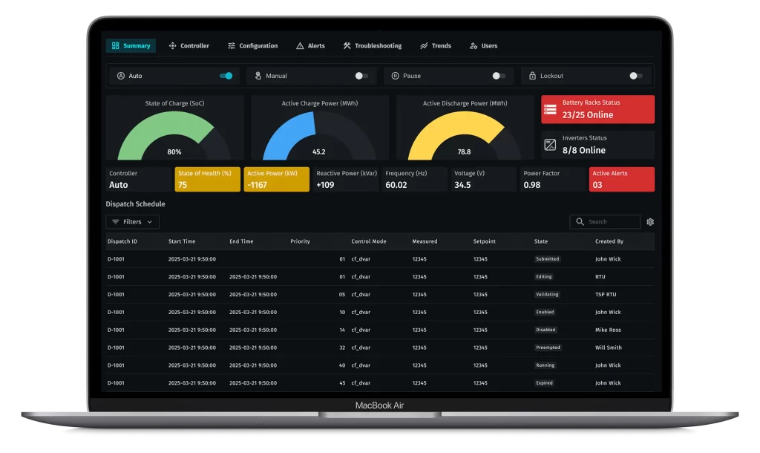Switch to the Controller tab
Image resolution: width=760 pixels, height=453 pixels.
[189, 45]
